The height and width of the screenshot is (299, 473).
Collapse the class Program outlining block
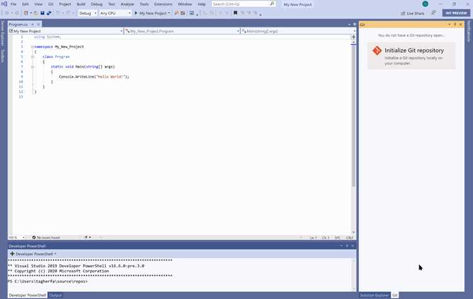tap(32, 57)
